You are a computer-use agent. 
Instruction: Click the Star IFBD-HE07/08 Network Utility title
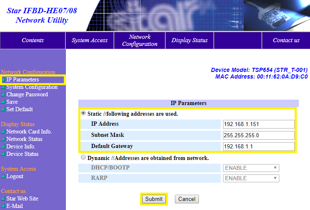(x=42, y=15)
